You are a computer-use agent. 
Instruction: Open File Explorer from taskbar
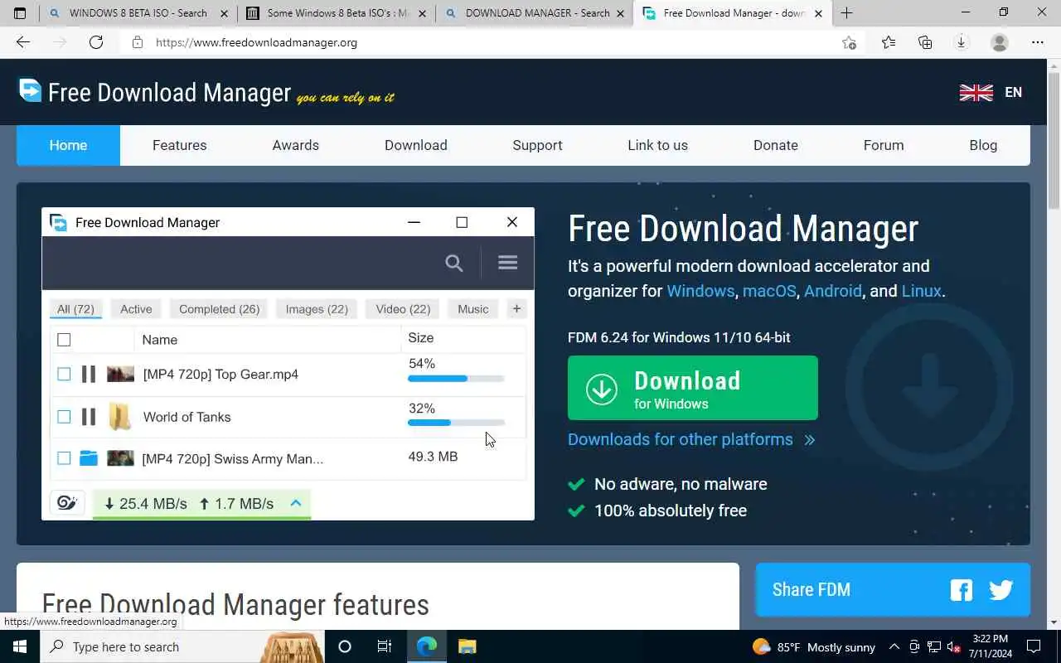467,646
